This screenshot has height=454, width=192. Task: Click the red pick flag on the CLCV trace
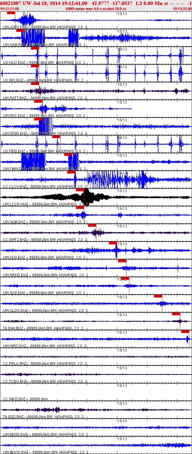coord(71,172)
